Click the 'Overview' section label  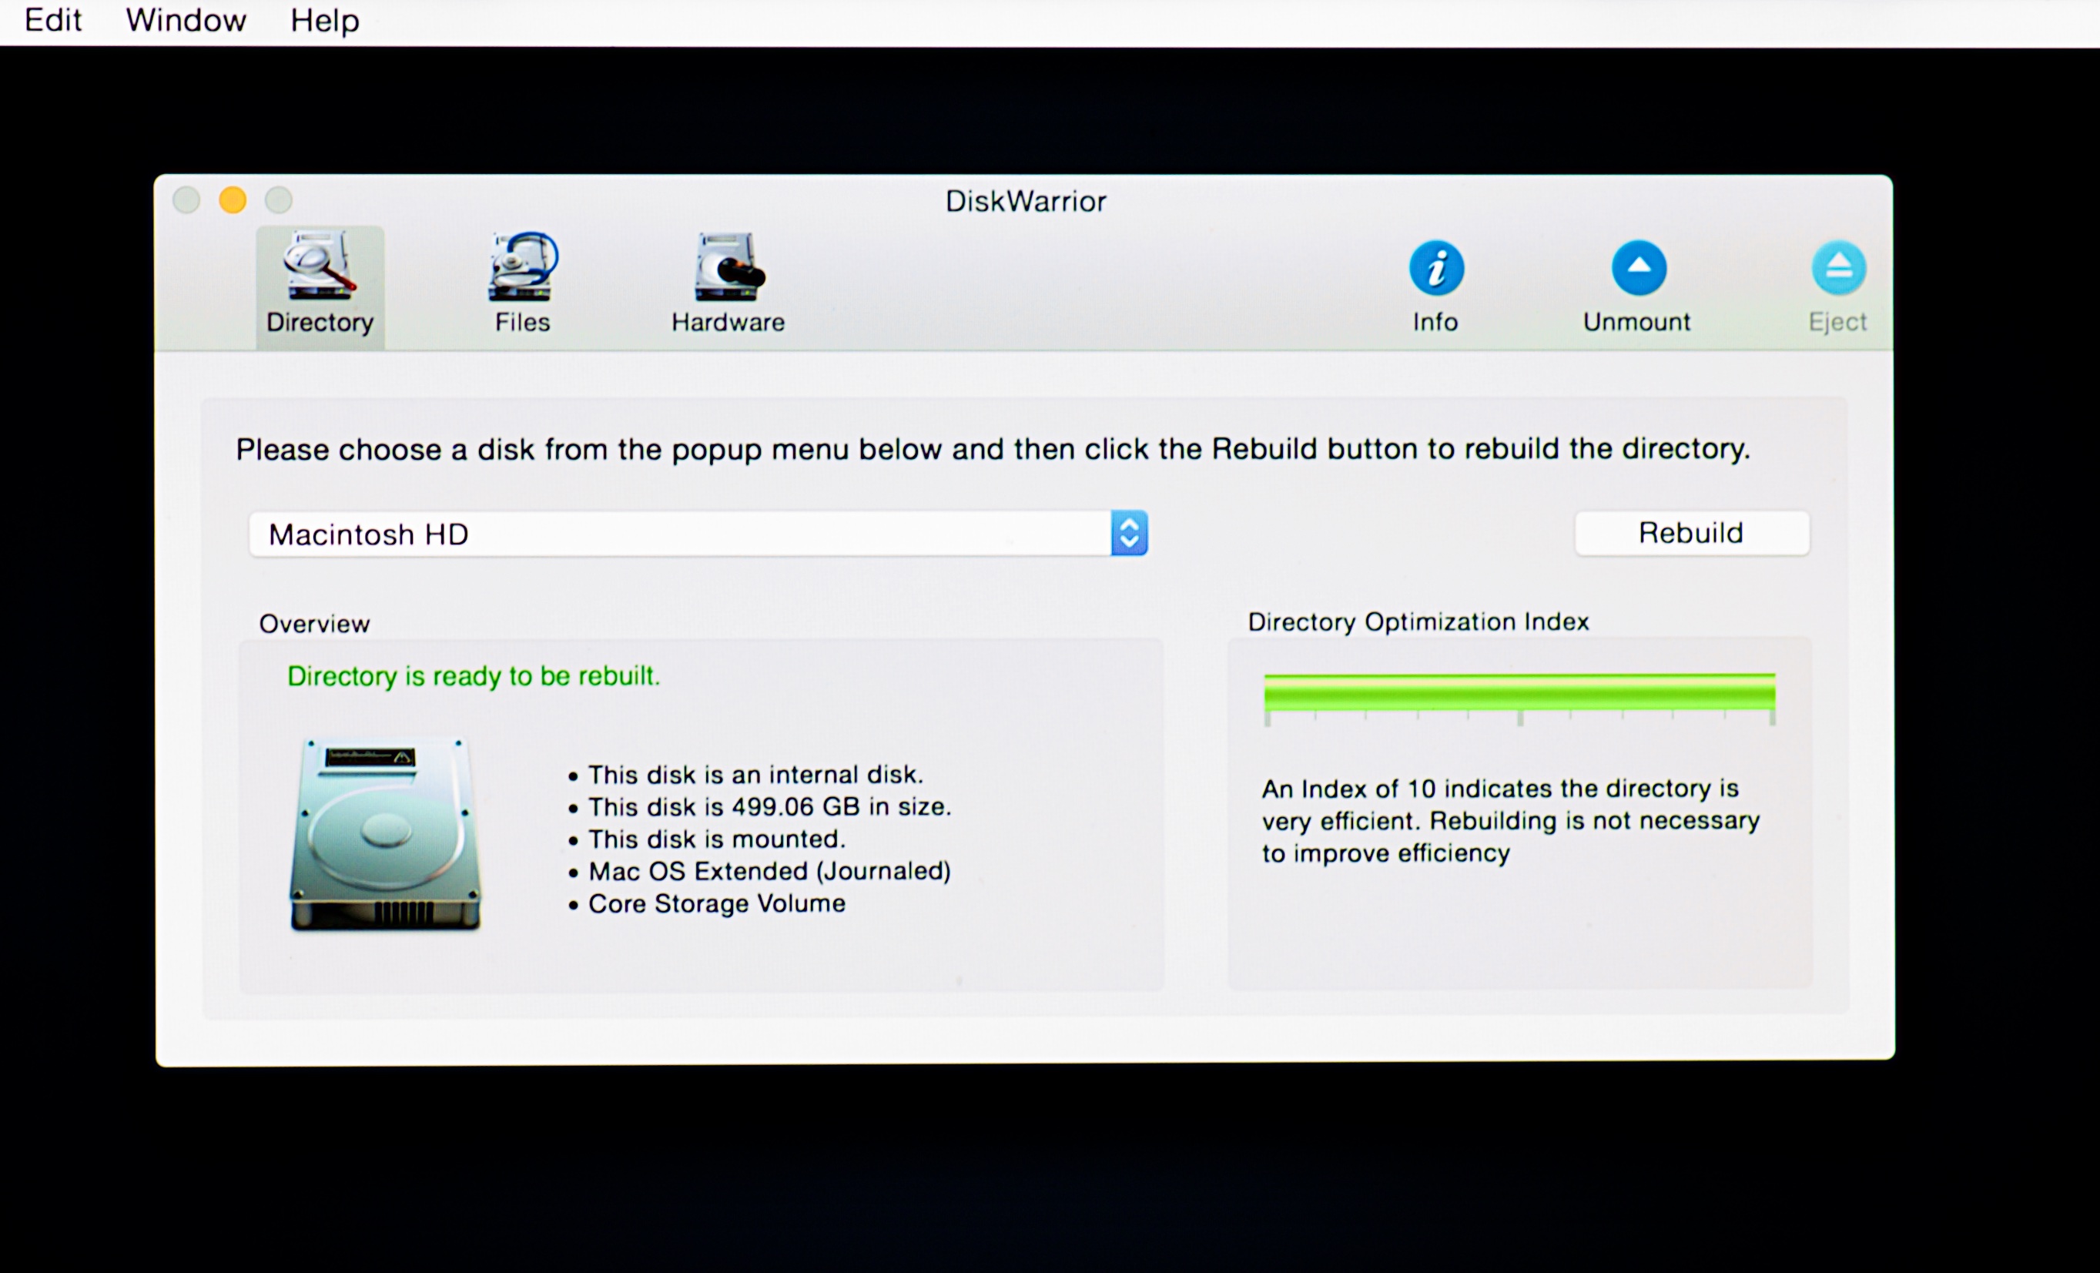(314, 624)
